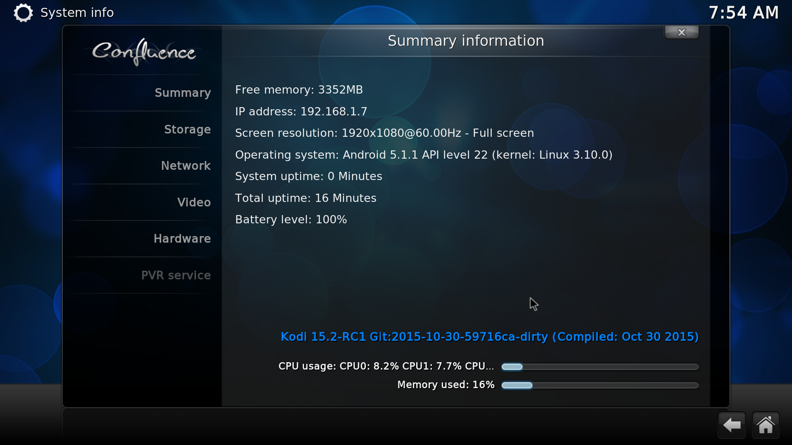Click the CPU usage progress bar
Viewport: 792px width, 445px height.
click(x=600, y=367)
